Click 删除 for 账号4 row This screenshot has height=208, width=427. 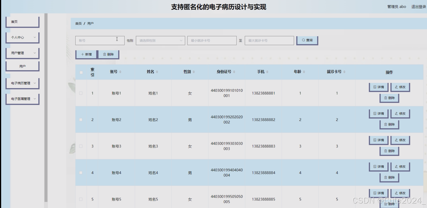click(389, 178)
